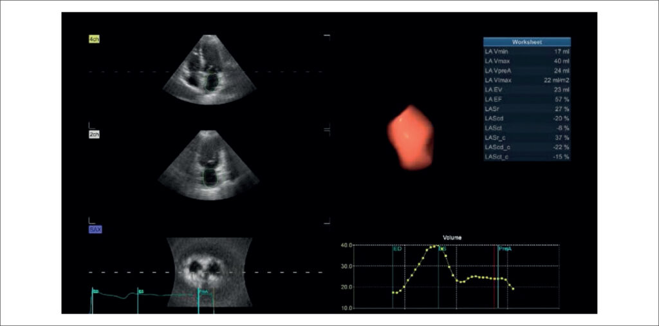
Task: Select the LASr 27 % row
Action: 527,109
